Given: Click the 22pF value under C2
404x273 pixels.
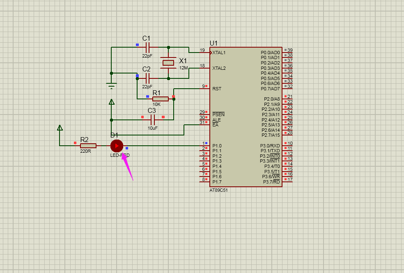Looking at the screenshot, I should [147, 87].
